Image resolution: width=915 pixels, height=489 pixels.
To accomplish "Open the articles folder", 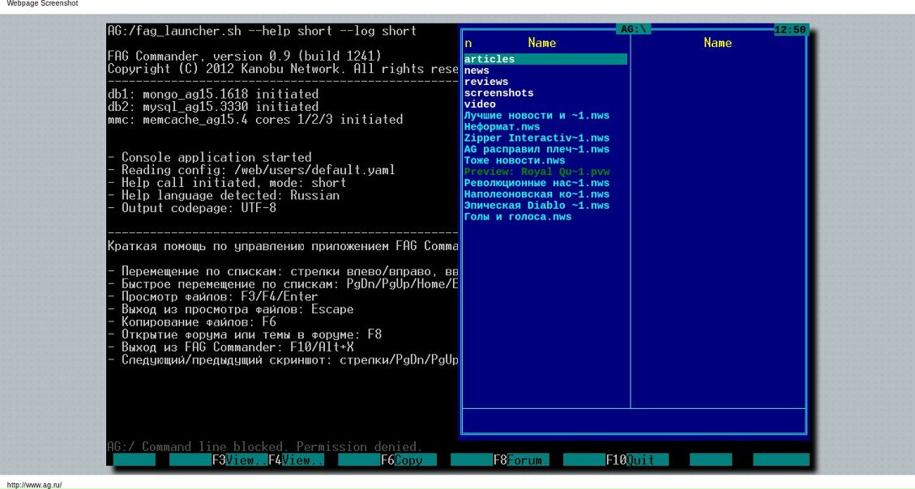I will [x=490, y=59].
